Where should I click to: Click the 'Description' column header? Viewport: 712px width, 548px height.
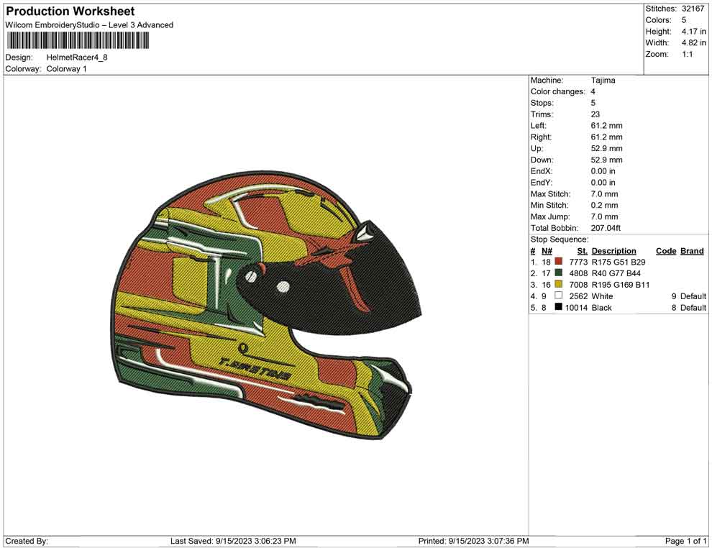(x=614, y=251)
